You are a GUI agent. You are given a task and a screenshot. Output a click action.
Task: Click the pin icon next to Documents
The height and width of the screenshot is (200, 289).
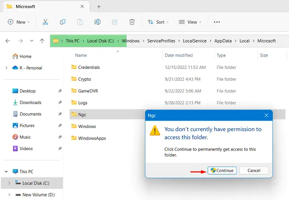pos(60,114)
